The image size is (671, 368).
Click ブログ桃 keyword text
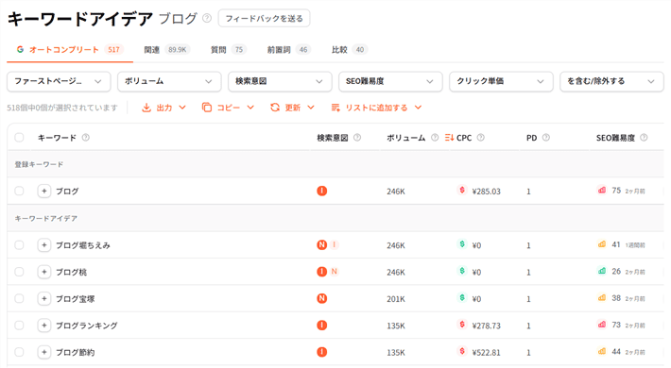[72, 273]
